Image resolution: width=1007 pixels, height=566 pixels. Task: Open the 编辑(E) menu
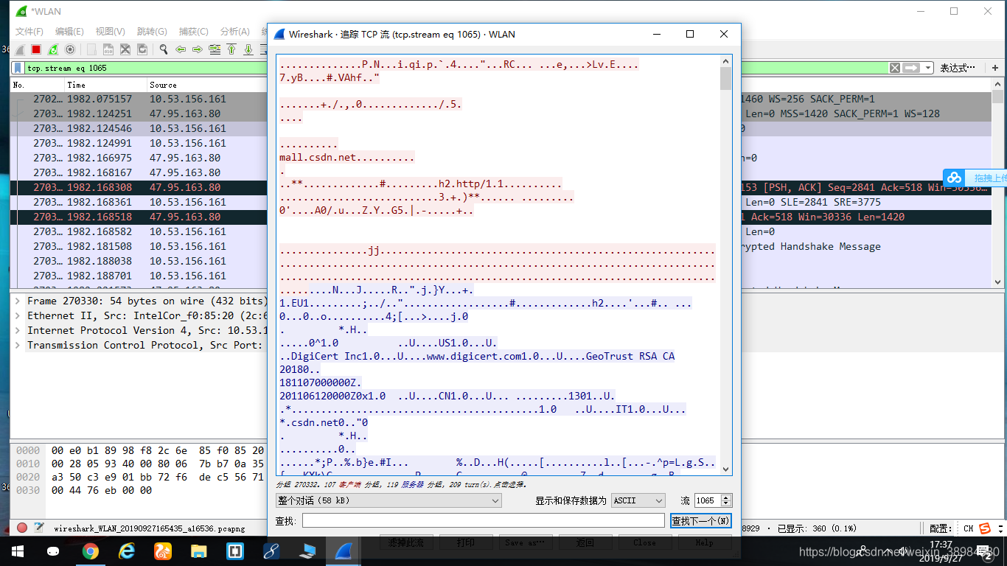(x=69, y=32)
